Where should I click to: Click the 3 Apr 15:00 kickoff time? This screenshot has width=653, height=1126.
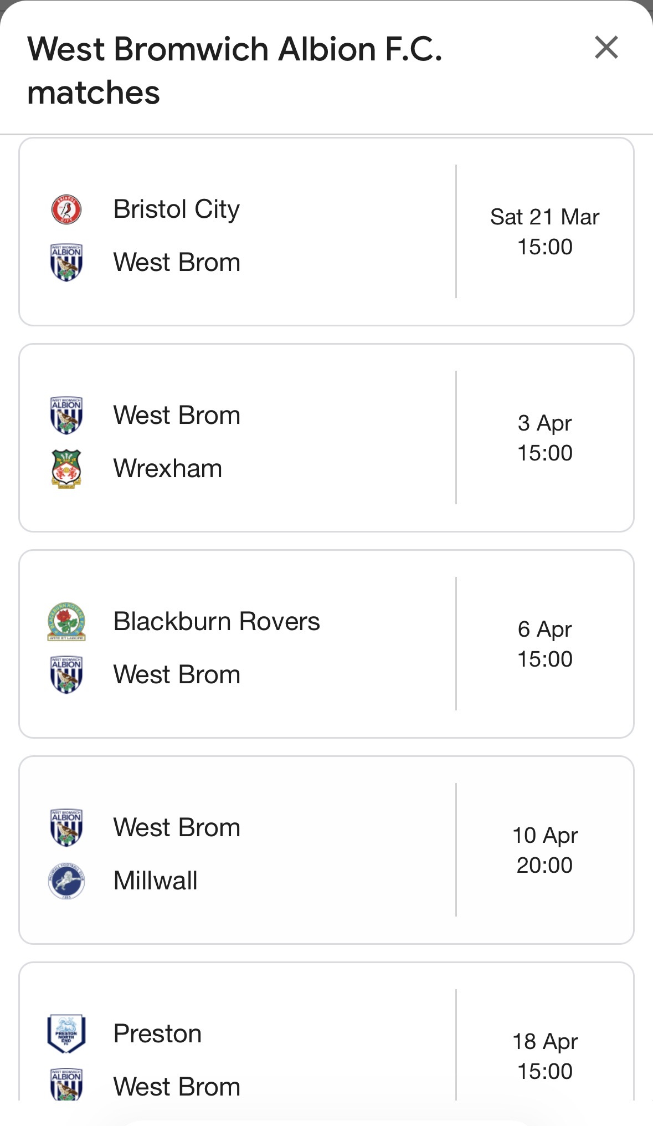544,453
